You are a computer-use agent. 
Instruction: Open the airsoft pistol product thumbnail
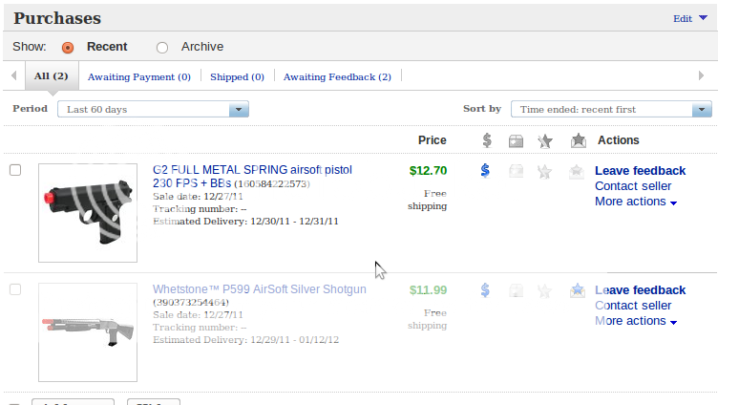tap(87, 212)
